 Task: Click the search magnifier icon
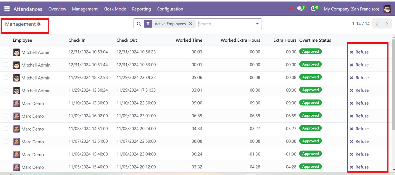coord(139,24)
